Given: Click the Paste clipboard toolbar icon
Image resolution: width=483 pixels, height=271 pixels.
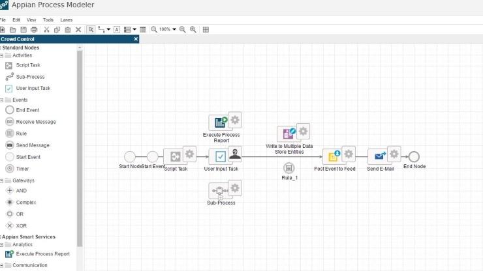Looking at the screenshot, I should [68, 29].
